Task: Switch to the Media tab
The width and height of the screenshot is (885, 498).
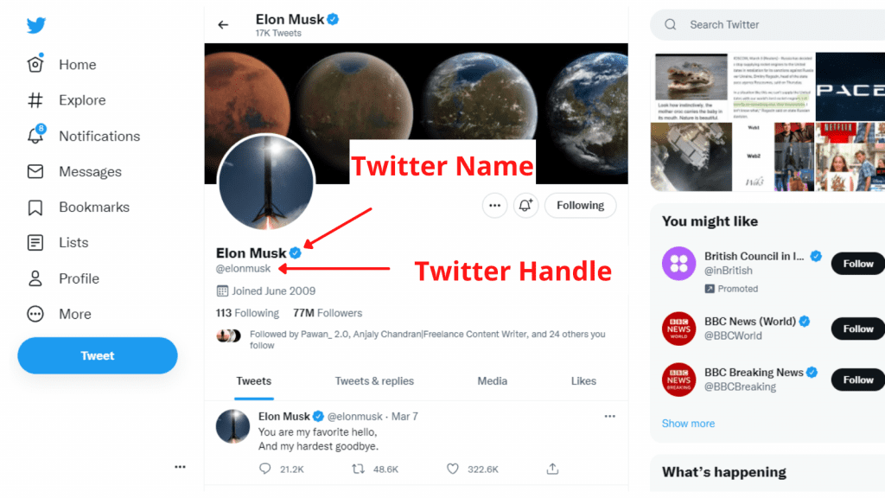Action: pos(492,380)
